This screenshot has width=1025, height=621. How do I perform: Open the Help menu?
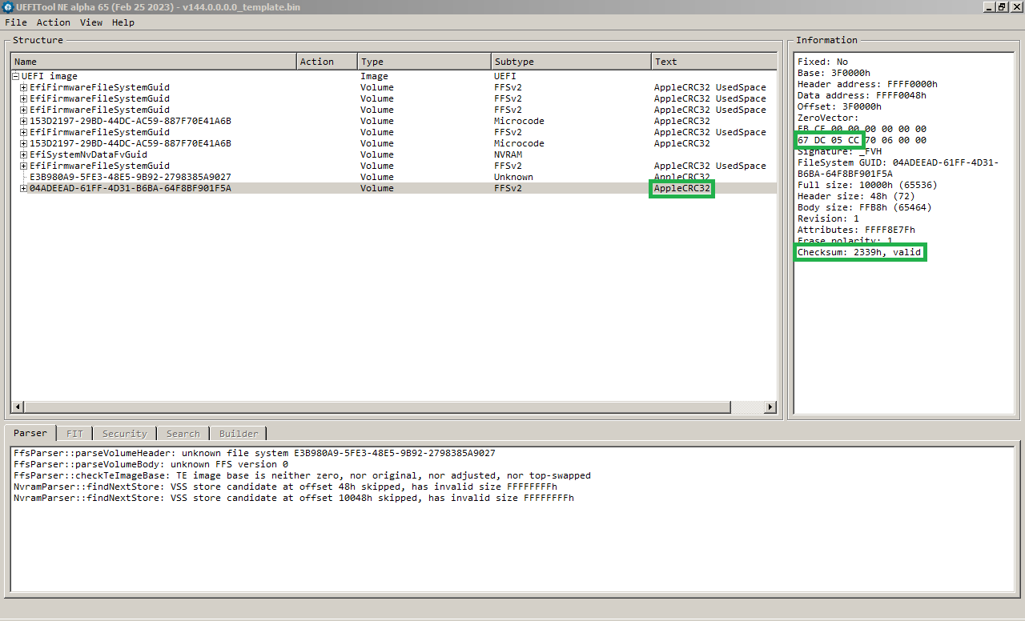click(123, 22)
